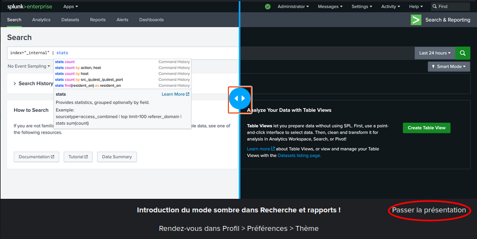The width and height of the screenshot is (477, 239).
Task: Open the Administrator menu
Action: [x=293, y=7]
